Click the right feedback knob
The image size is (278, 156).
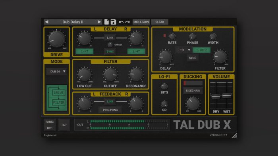[136, 103]
